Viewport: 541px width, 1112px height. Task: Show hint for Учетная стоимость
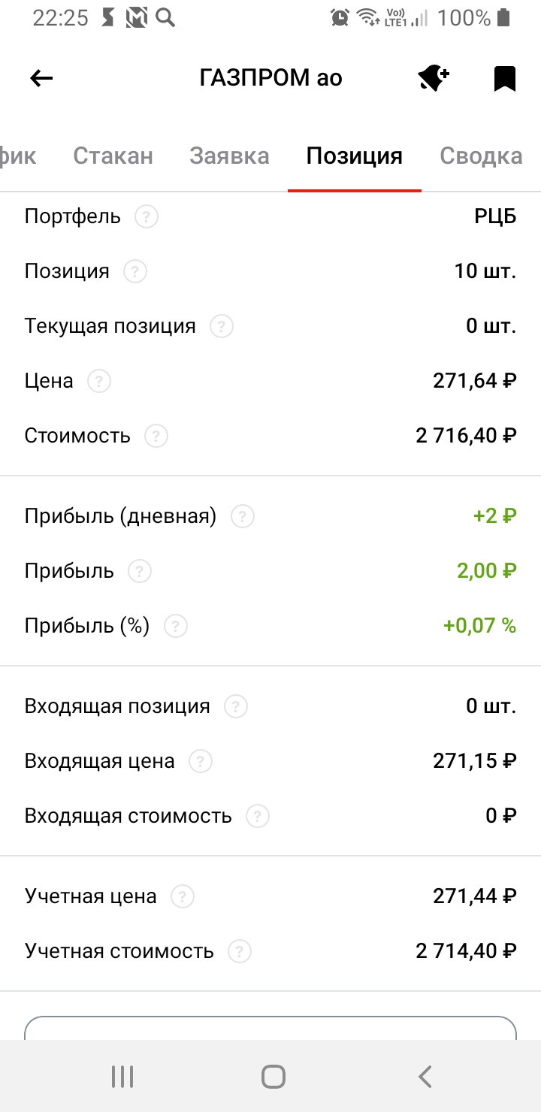click(240, 952)
